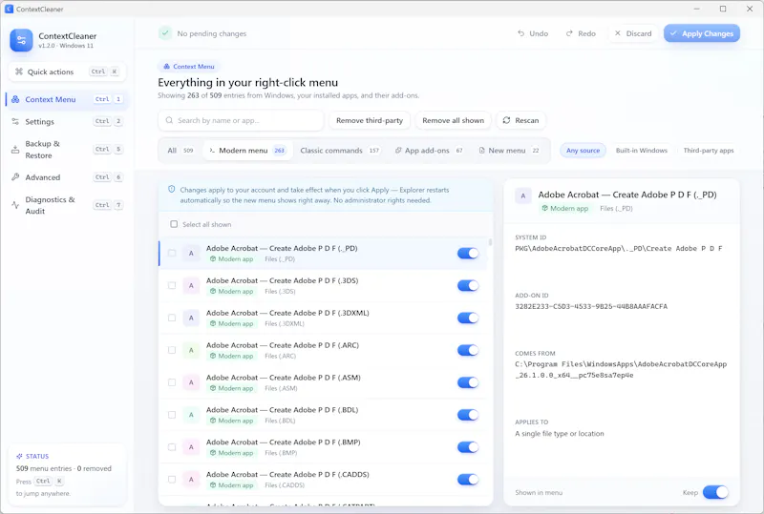Screen dimensions: 764x514
Task: Switch to the New menu tab
Action: click(x=509, y=151)
